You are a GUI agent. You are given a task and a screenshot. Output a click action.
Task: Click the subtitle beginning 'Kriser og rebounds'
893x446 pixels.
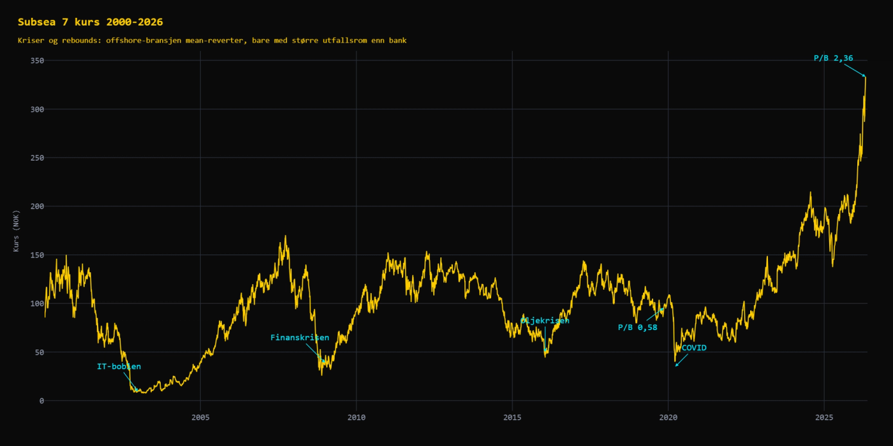[212, 40]
